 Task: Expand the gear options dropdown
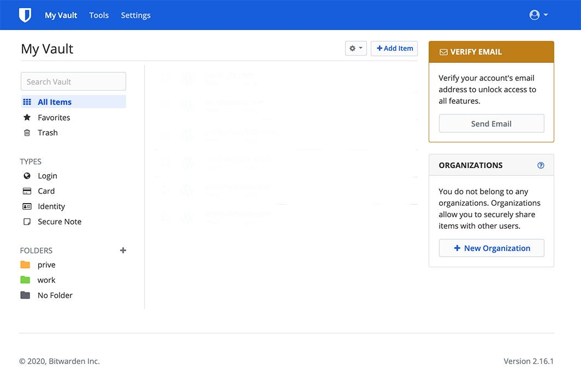click(x=355, y=48)
